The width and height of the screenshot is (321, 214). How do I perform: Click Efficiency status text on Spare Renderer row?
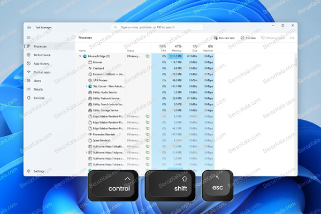click(x=133, y=141)
